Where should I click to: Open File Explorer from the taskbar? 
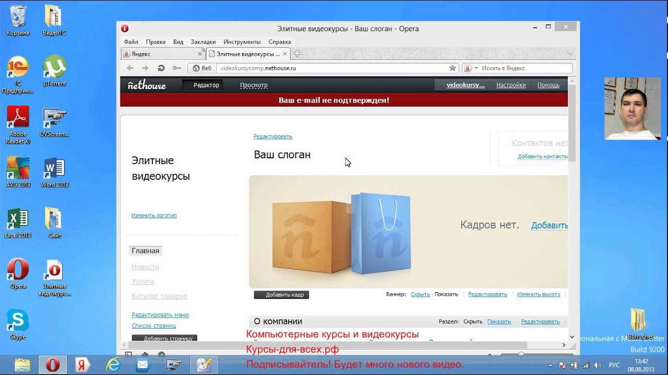22,365
